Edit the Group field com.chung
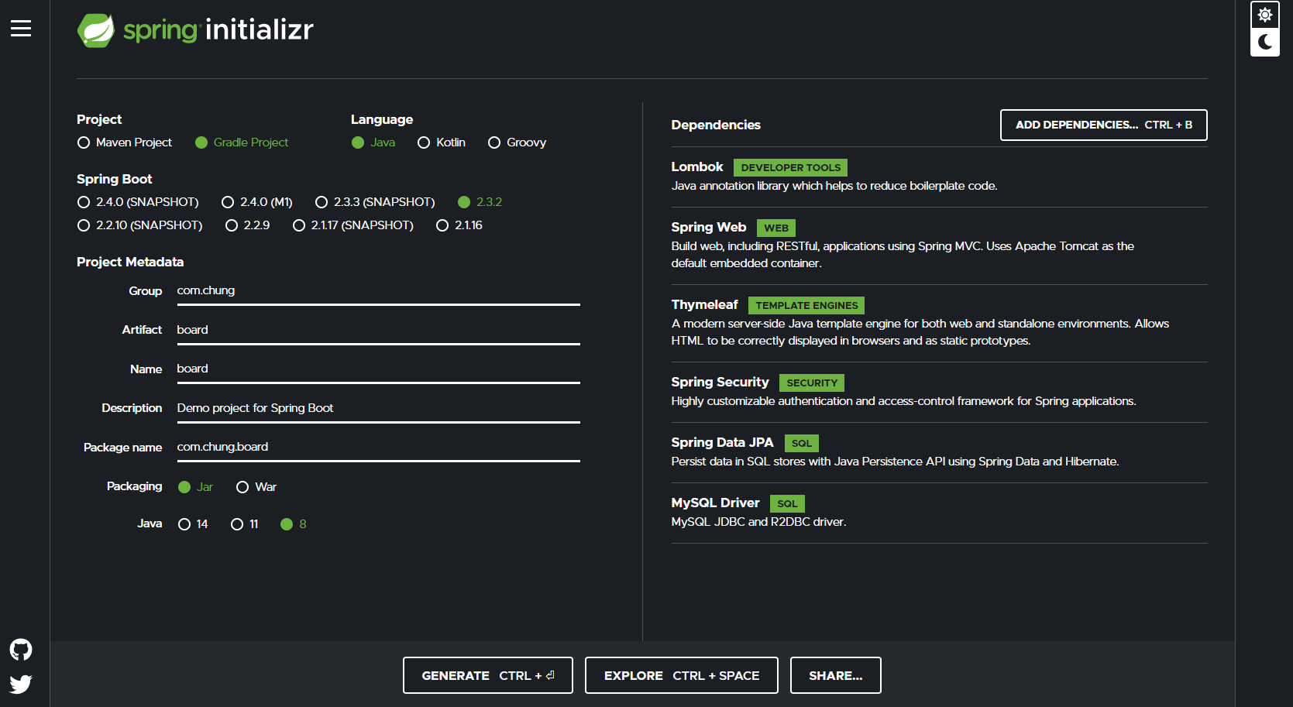Viewport: 1293px width, 707px height. point(378,291)
